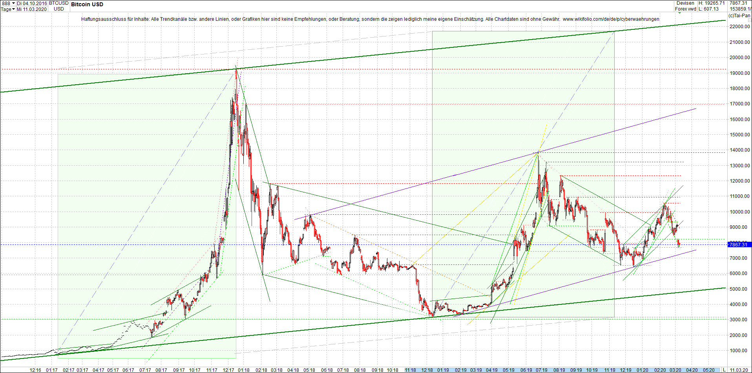Click the L: 607.13 low value
This screenshot has width=752, height=373.
pyautogui.click(x=708, y=9)
